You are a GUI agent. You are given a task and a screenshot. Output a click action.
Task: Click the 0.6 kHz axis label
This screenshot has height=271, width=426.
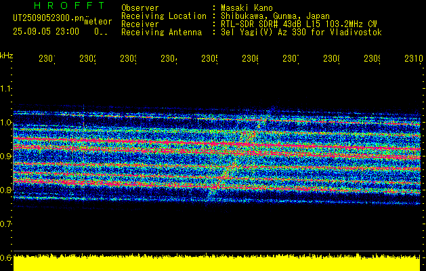click(5, 258)
